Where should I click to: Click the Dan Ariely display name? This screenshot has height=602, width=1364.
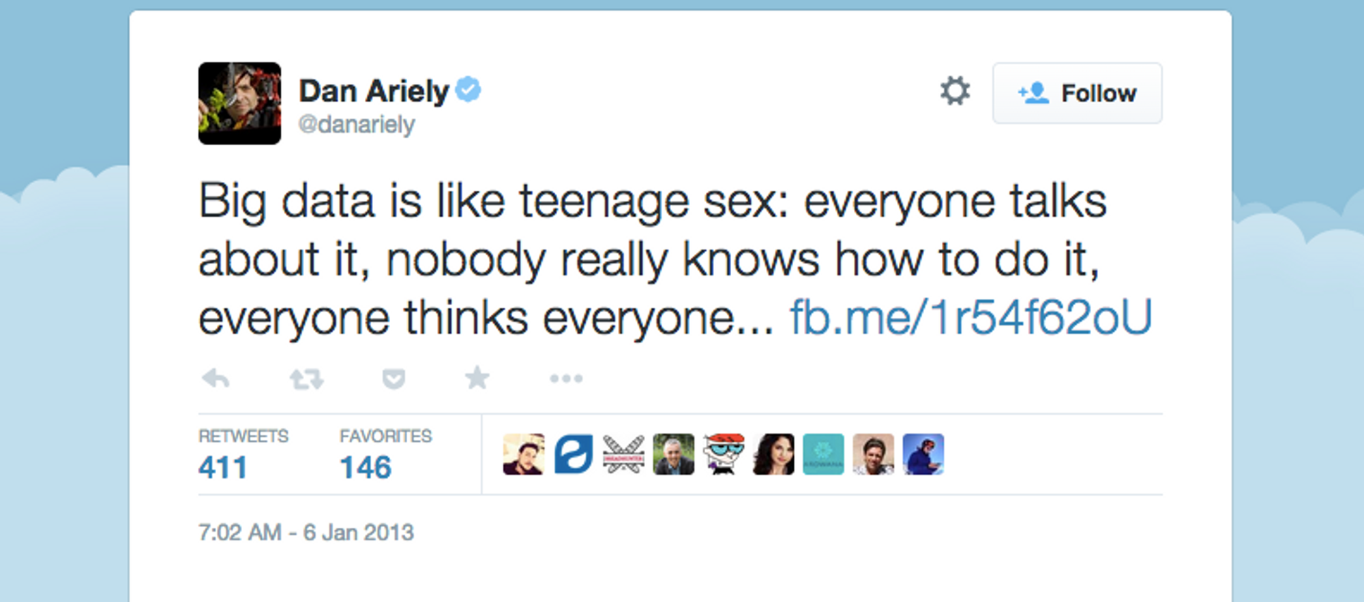tap(374, 91)
